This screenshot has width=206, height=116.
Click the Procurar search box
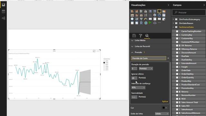(189, 13)
